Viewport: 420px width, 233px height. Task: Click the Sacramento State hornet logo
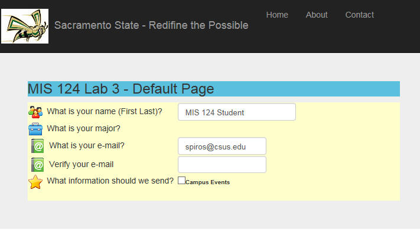pos(25,26)
